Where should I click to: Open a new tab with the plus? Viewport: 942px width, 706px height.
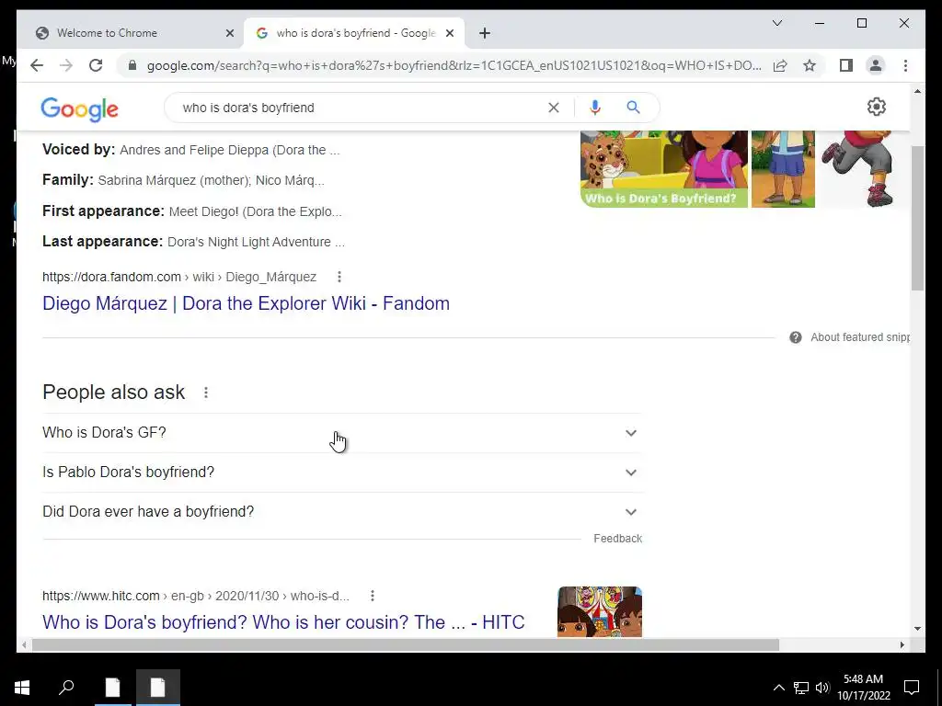tap(485, 34)
